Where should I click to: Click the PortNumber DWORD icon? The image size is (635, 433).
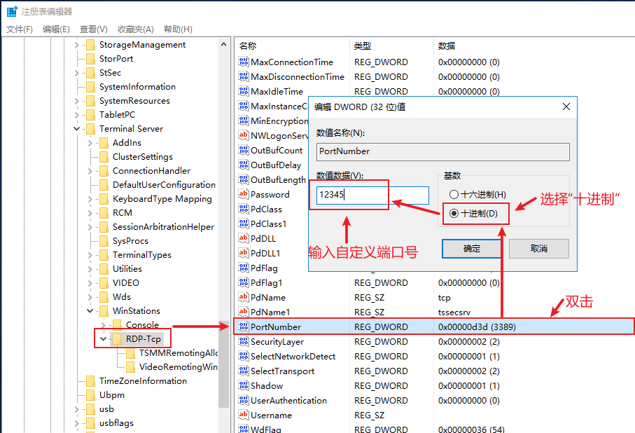pyautogui.click(x=244, y=327)
